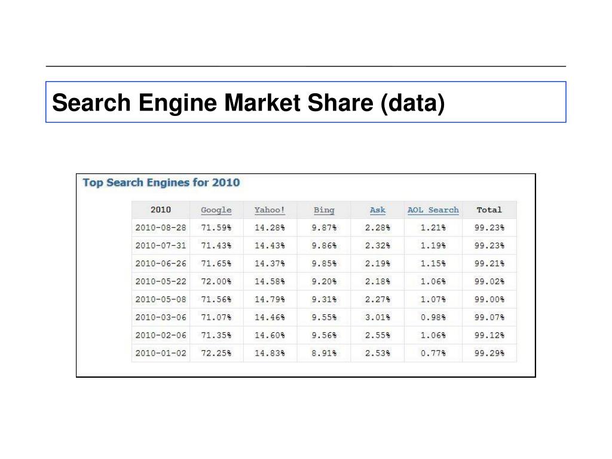Click Google's 72.25% share value
The height and width of the screenshot is (459, 612).
coord(216,353)
